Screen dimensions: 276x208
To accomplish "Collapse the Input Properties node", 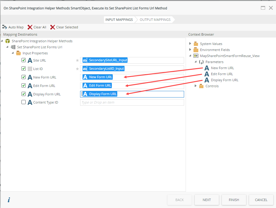I will (x=13, y=53).
